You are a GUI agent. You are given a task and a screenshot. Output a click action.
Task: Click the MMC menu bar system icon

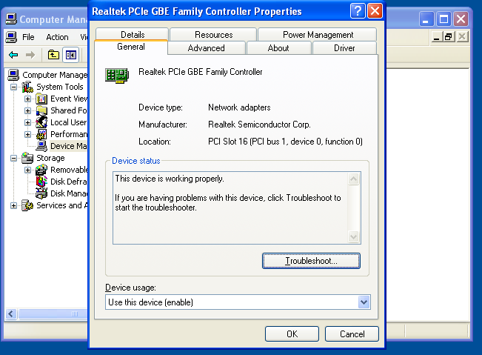click(11, 37)
